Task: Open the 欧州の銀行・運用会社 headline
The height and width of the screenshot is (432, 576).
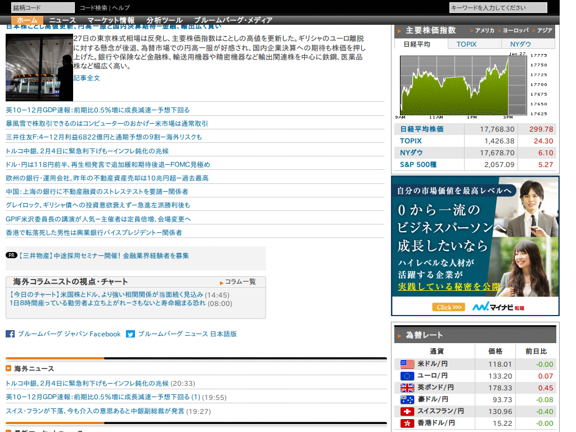Action: click(107, 178)
